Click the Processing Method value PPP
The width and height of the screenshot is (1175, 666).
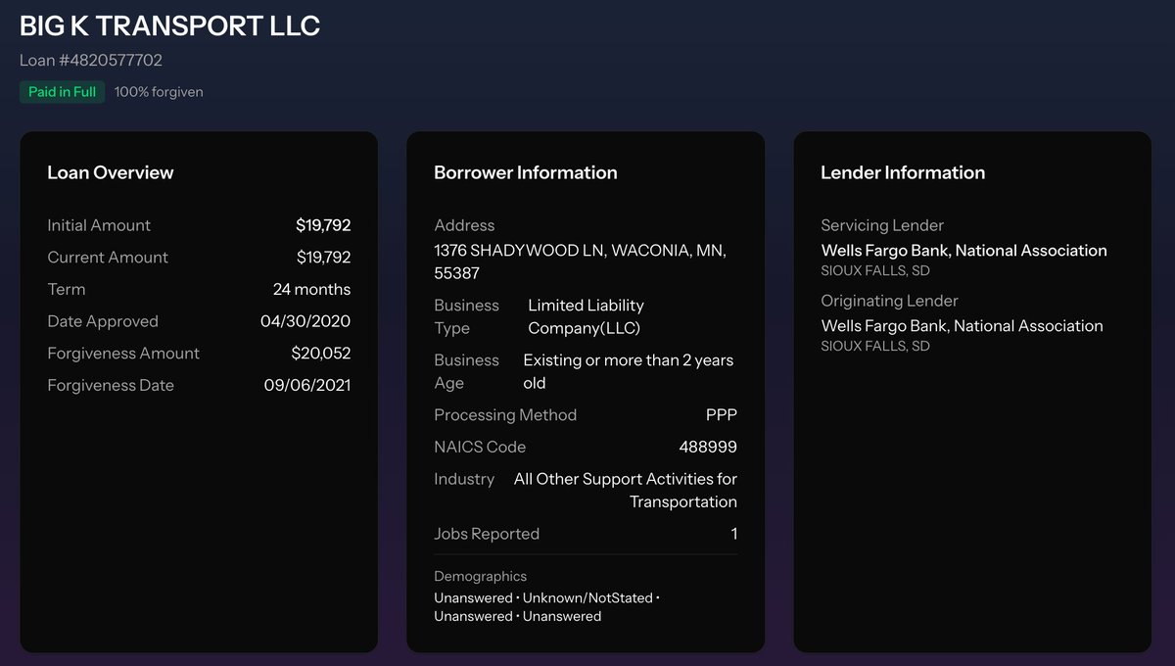[721, 415]
